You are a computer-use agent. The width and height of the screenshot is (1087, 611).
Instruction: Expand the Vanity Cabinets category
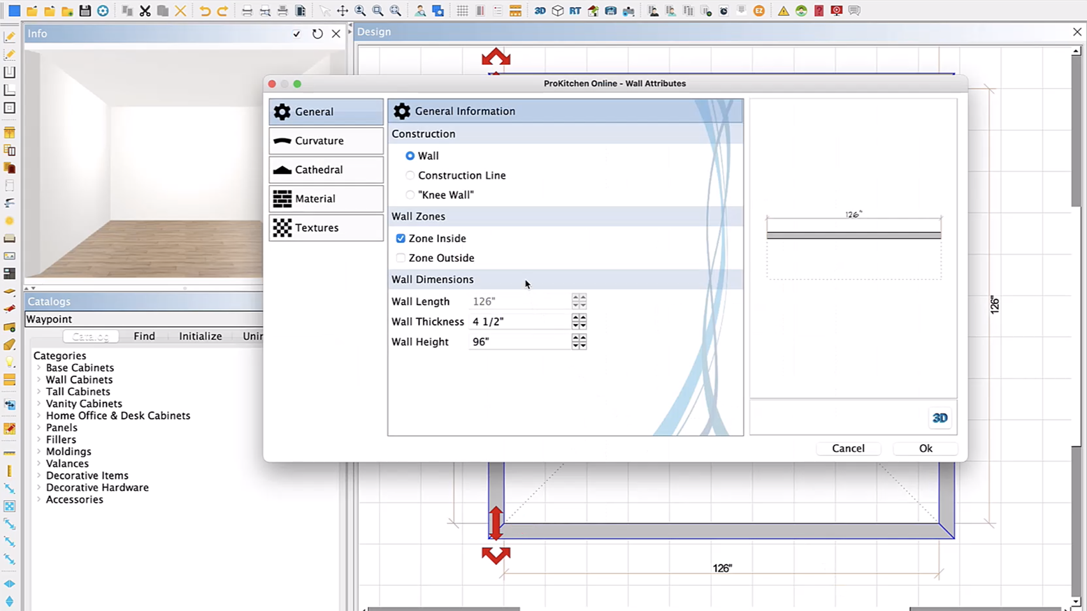click(39, 404)
